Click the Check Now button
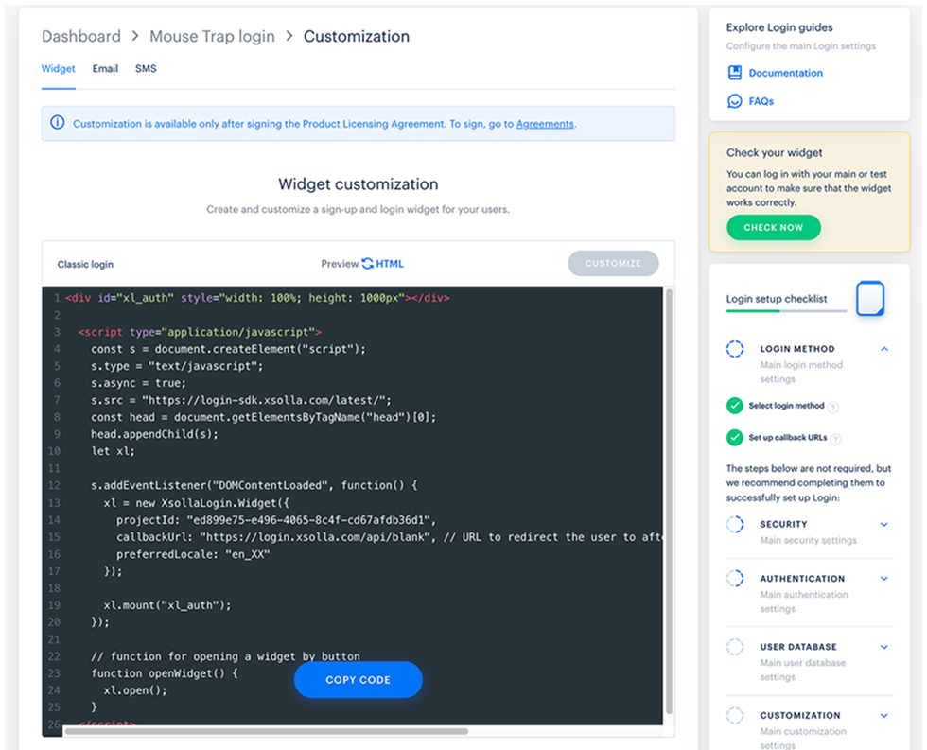927x750 pixels. tap(774, 228)
